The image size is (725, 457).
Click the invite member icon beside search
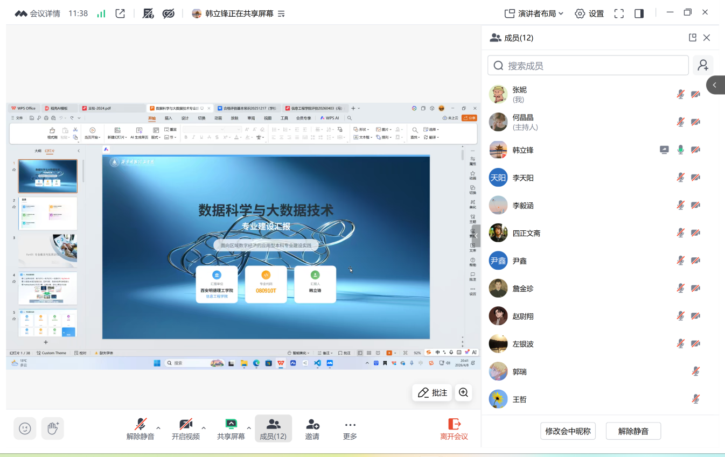(x=703, y=66)
